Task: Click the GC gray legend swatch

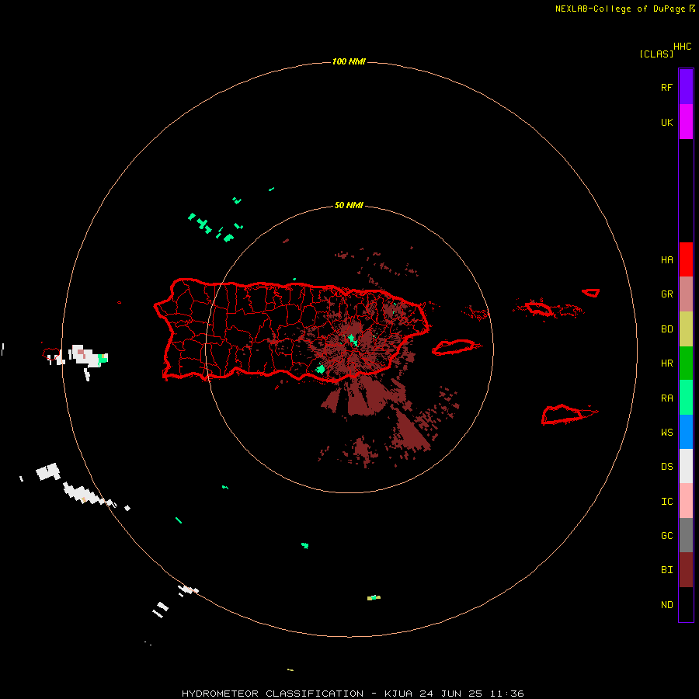Action: coord(686,535)
